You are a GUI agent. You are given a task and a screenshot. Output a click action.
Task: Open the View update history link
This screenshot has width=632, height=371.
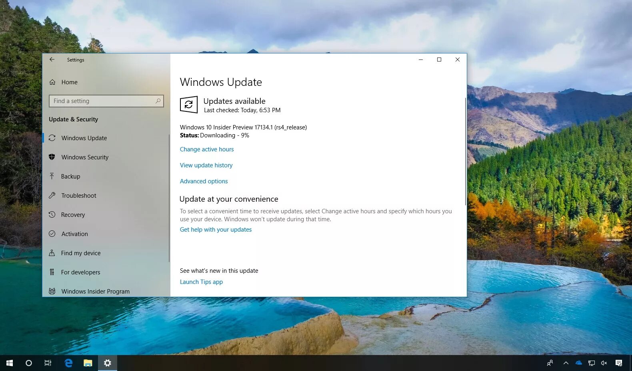pyautogui.click(x=206, y=165)
